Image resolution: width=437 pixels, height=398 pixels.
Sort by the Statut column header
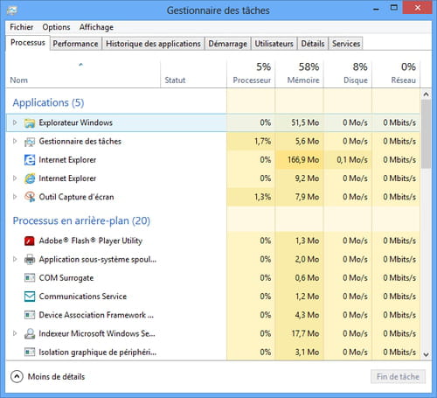pyautogui.click(x=193, y=74)
